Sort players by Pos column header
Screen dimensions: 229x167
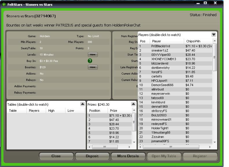pos(144,41)
